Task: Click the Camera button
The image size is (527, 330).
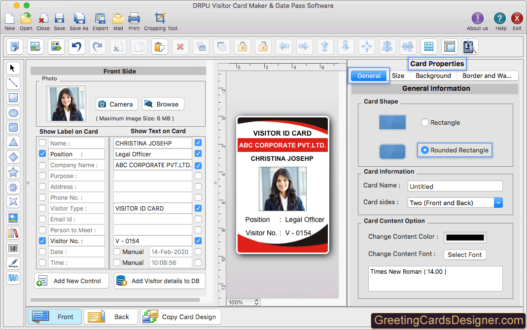Action: click(x=117, y=104)
